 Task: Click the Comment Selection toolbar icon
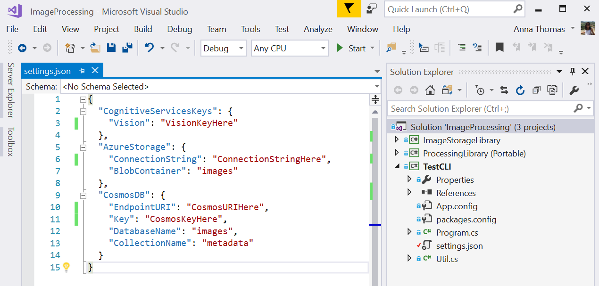pyautogui.click(x=462, y=48)
